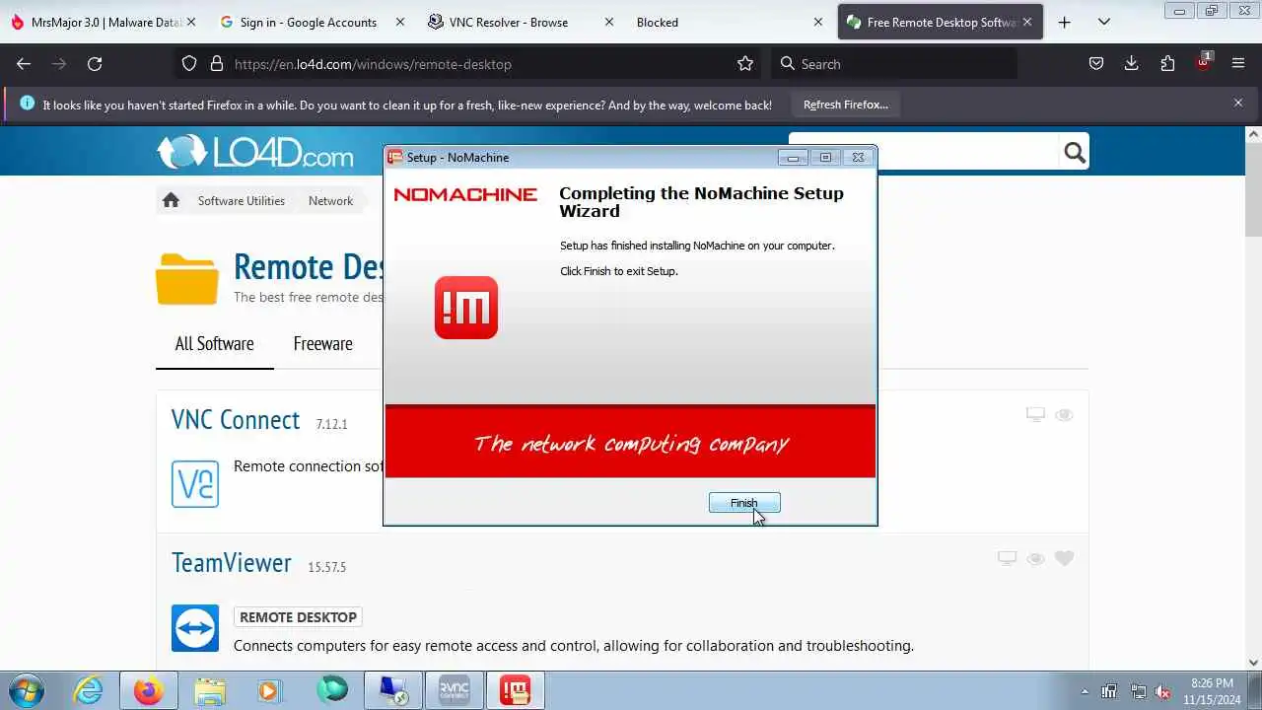Click the Setup - NoMachine title bar icon
Viewport: 1262px width, 710px height.
(394, 157)
